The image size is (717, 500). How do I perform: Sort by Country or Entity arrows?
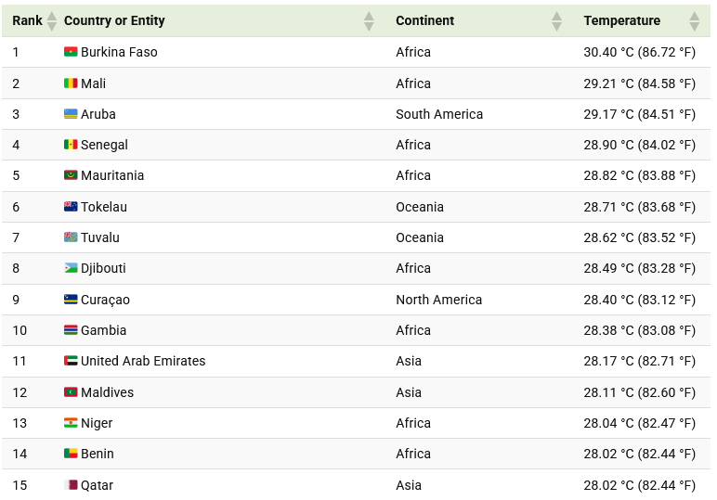[x=369, y=20]
